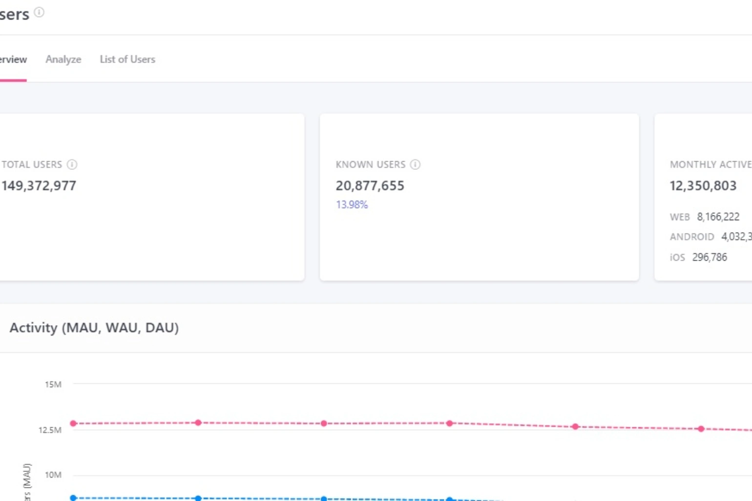Click the second pink MAU data point
Screen dimensions: 752x501
198,422
